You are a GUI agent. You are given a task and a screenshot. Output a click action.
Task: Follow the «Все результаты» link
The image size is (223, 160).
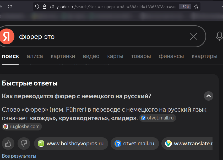point(19,156)
